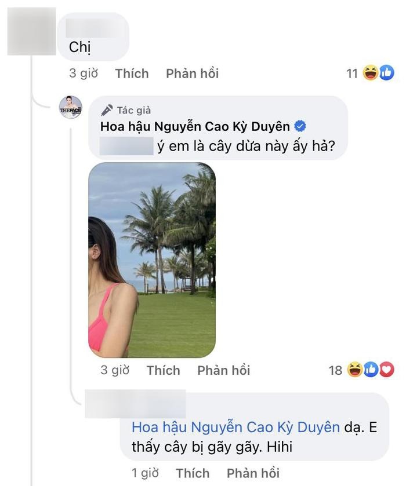Screen dimensions: 406x486
Task: Click Phản hồi under the 'cây bị gãy gãy' comment
Action: click(253, 473)
